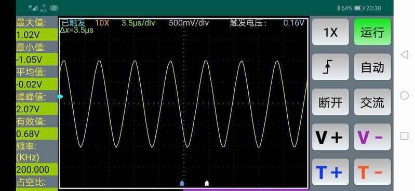
Task: Tap the 平均值 average label
Action: point(31,72)
